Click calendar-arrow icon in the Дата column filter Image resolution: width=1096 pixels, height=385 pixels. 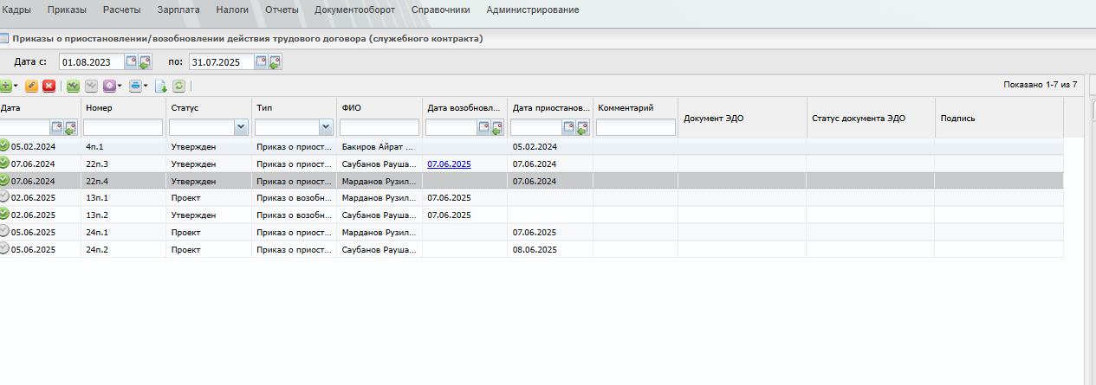pos(71,127)
